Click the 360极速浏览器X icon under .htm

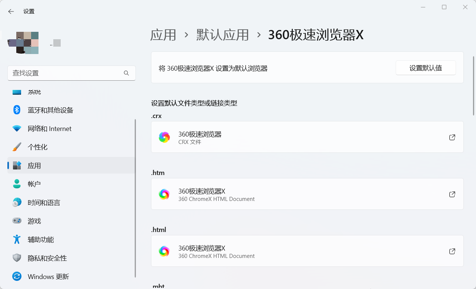coord(164,194)
